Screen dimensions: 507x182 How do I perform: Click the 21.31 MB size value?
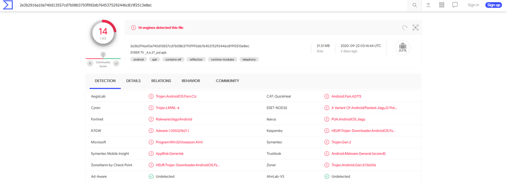click(x=323, y=46)
